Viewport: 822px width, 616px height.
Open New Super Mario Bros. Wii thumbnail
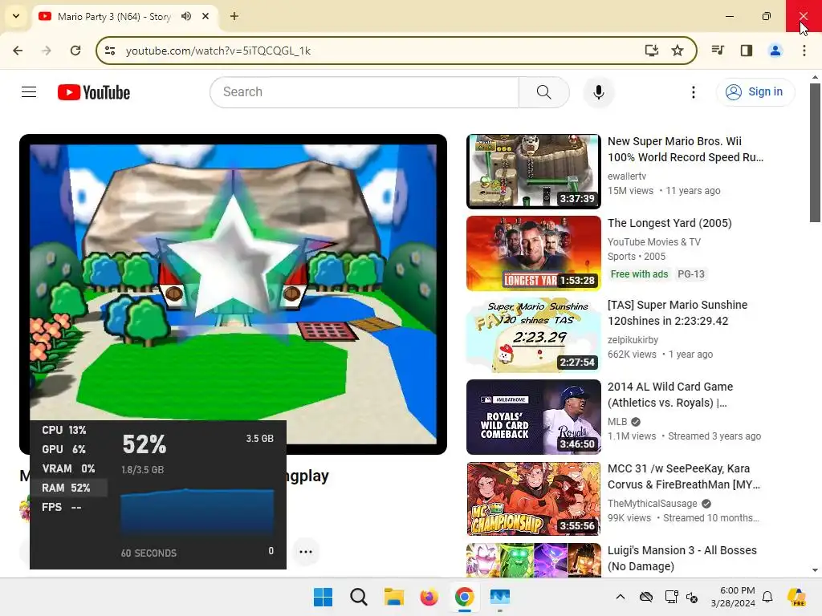click(x=534, y=172)
